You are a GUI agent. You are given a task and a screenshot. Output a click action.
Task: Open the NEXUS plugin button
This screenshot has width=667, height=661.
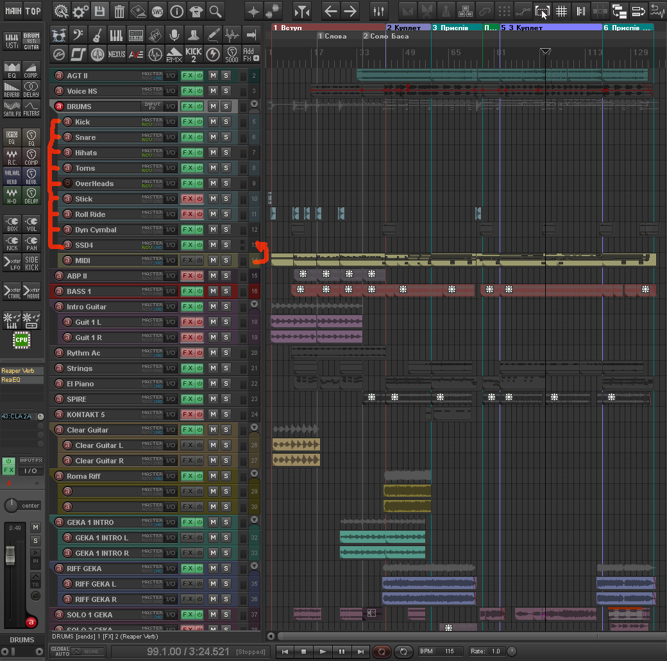[117, 55]
